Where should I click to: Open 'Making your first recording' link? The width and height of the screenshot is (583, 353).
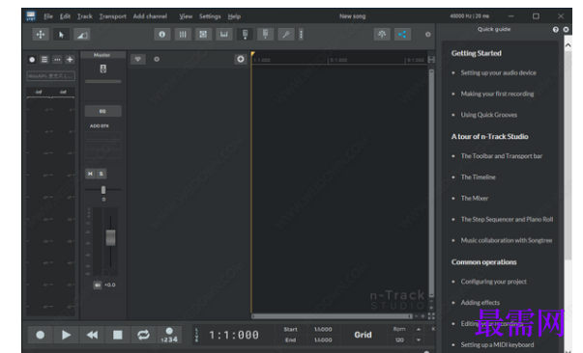[498, 94]
